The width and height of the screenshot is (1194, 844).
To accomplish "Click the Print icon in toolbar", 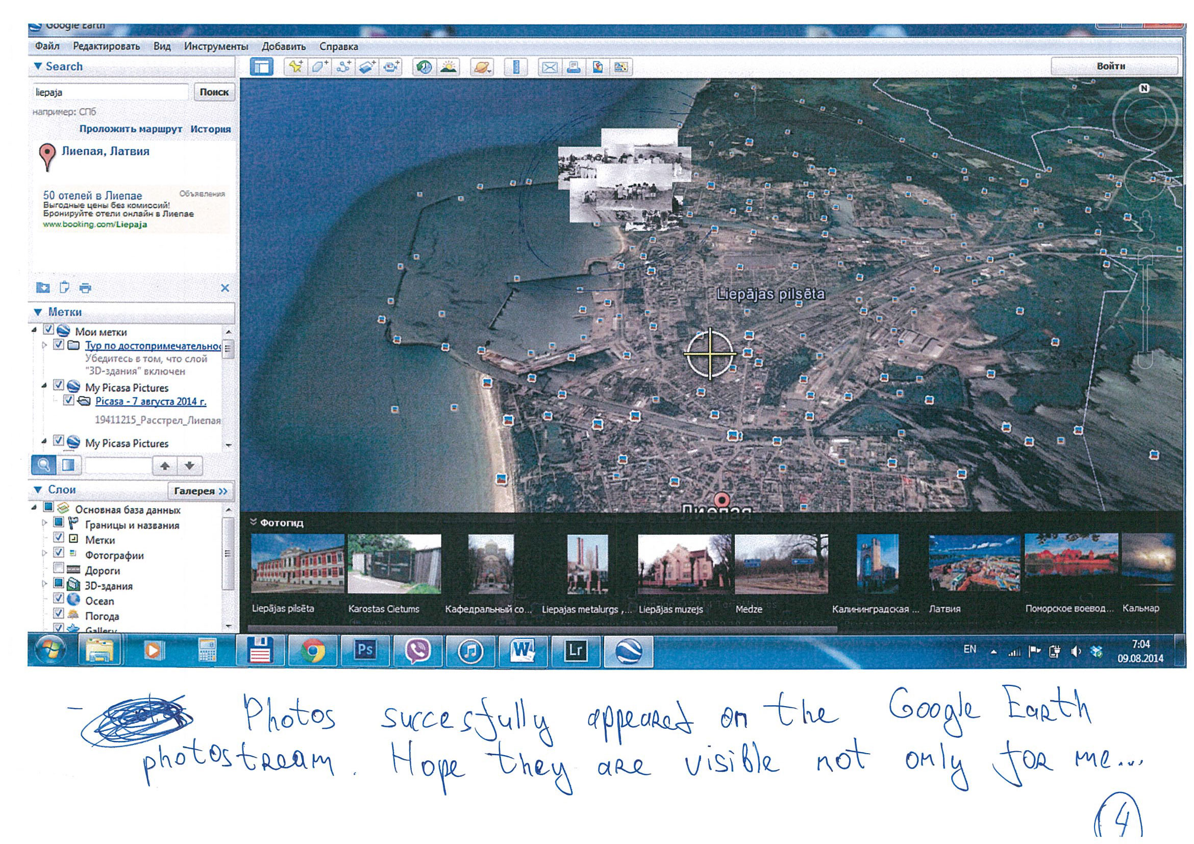I will coord(574,67).
